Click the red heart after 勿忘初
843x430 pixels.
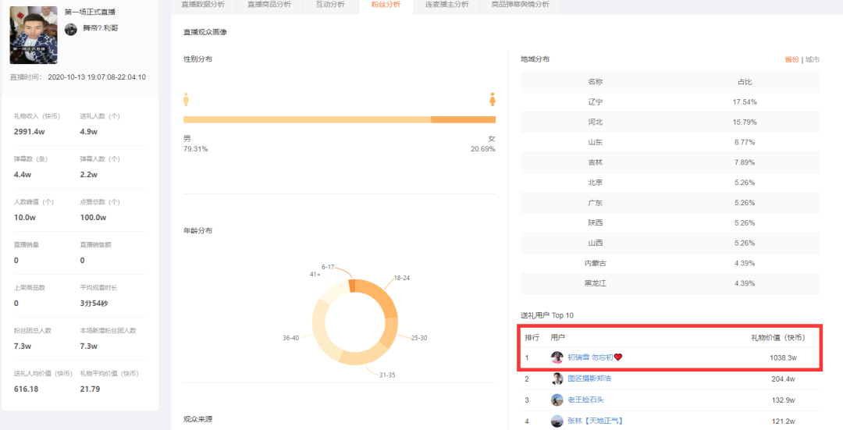tap(618, 357)
